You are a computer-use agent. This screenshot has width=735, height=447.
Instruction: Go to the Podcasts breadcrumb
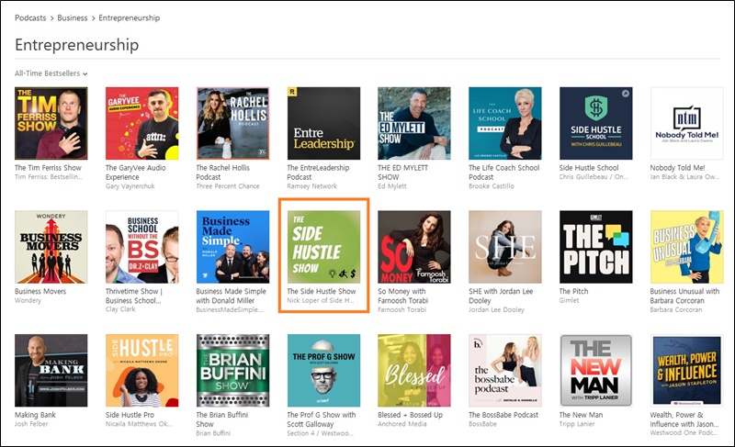click(30, 17)
